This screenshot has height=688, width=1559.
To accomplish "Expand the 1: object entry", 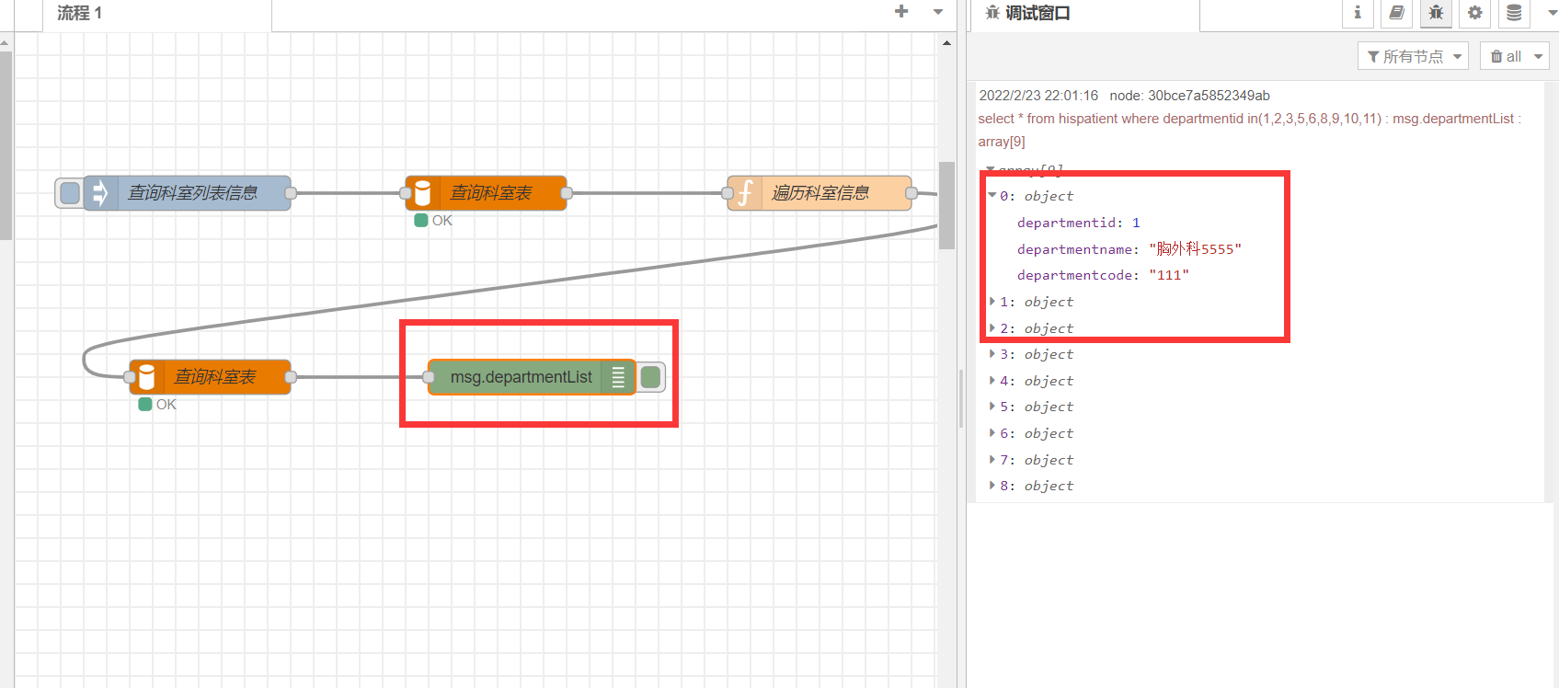I will pos(992,302).
